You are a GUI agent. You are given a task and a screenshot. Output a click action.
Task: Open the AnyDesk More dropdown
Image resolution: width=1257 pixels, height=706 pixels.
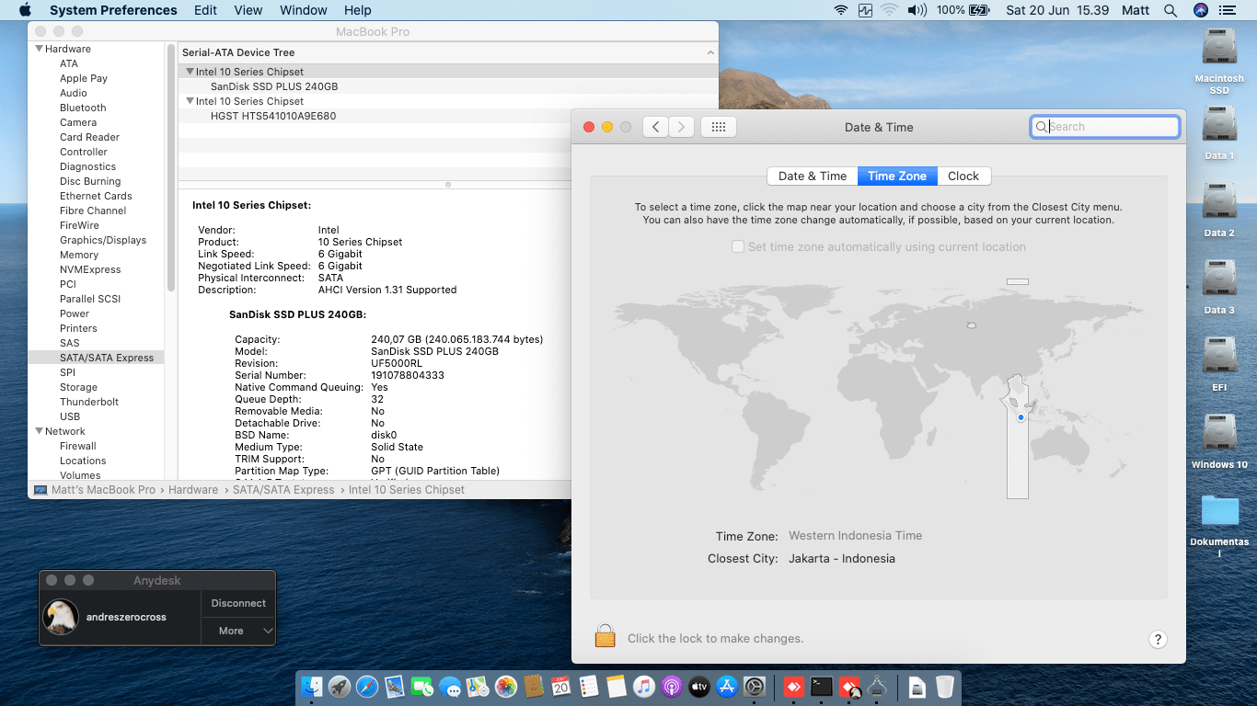pyautogui.click(x=238, y=631)
